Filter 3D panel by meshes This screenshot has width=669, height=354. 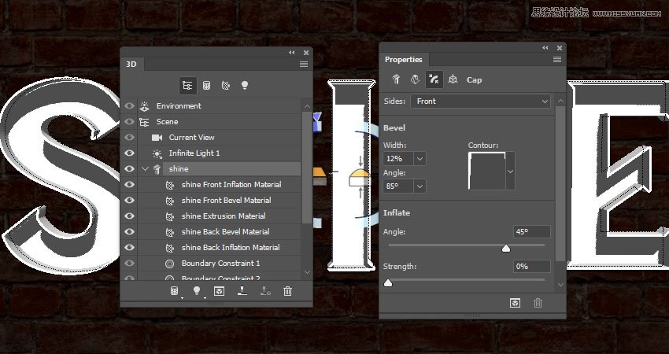pyautogui.click(x=206, y=85)
